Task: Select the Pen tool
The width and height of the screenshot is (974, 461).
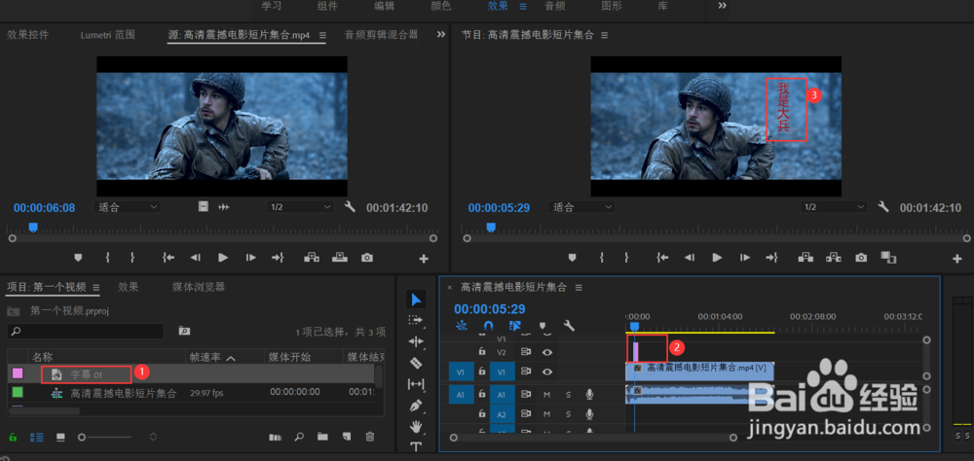Action: pyautogui.click(x=416, y=406)
